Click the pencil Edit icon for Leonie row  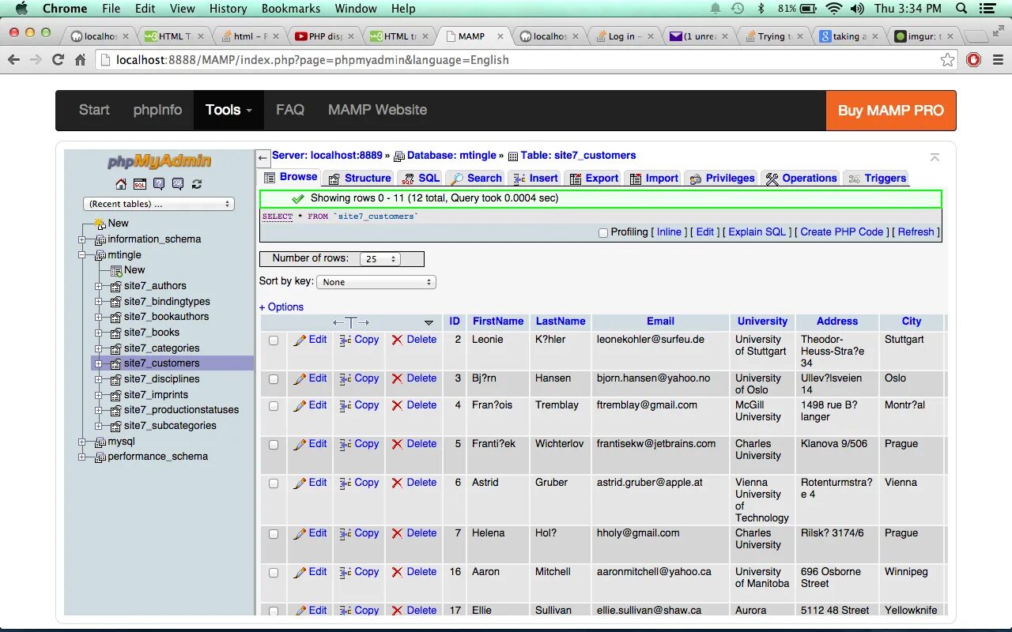tap(300, 340)
